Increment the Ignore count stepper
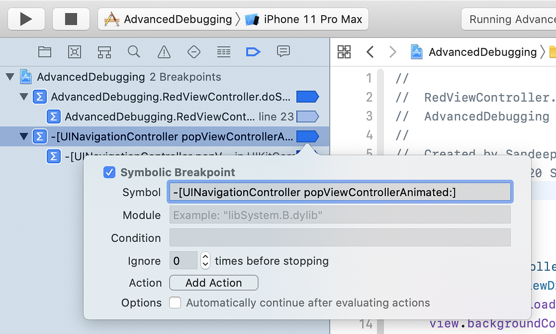 pos(205,257)
